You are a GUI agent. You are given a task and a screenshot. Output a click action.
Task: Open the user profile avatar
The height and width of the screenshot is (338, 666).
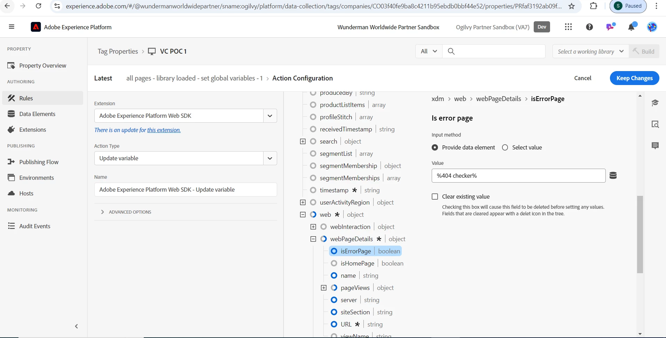[x=652, y=27]
